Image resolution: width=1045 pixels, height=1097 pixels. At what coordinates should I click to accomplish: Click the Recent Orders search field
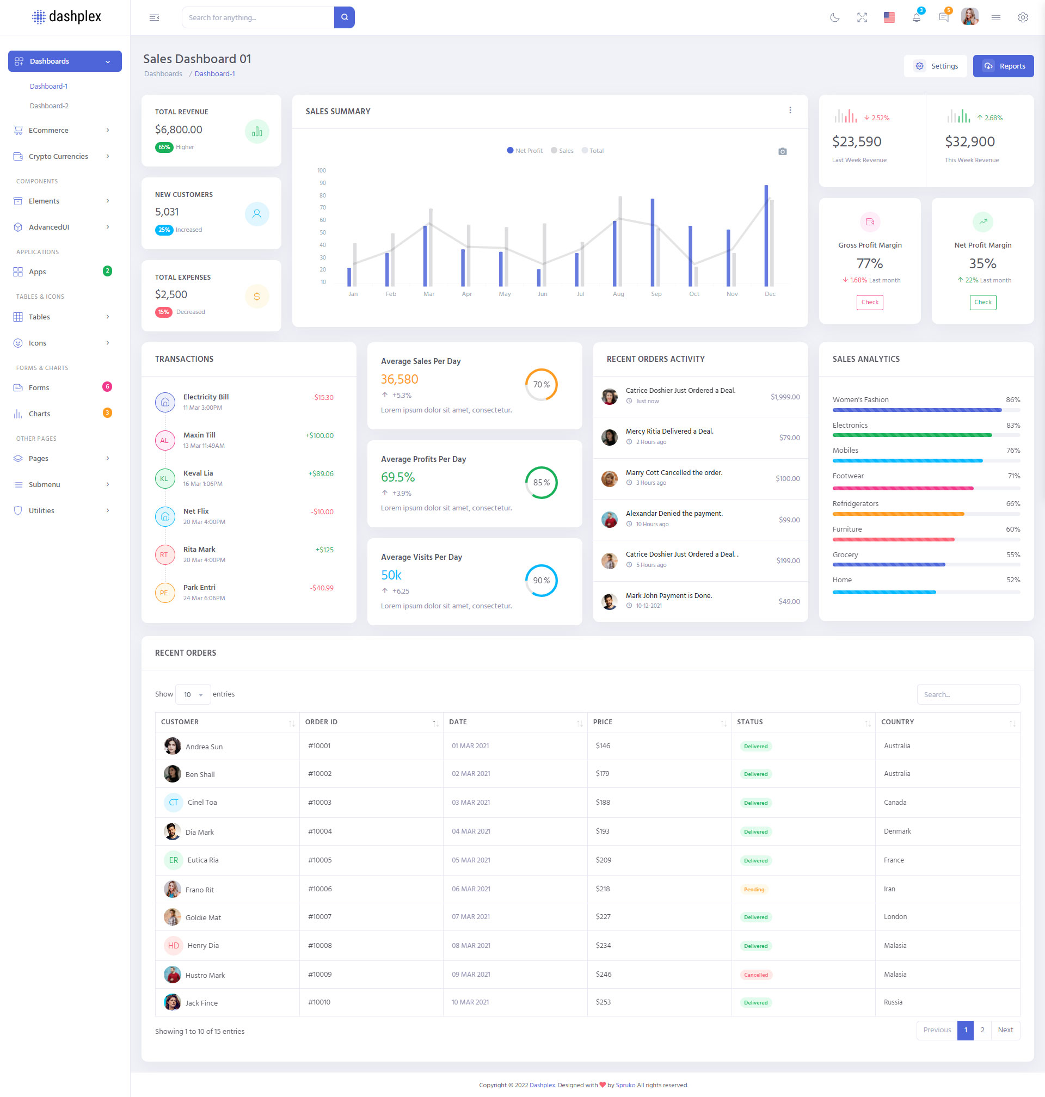pyautogui.click(x=968, y=694)
